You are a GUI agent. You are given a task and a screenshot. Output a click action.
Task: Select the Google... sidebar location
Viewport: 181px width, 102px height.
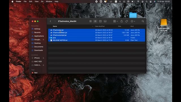[x=38, y=40]
